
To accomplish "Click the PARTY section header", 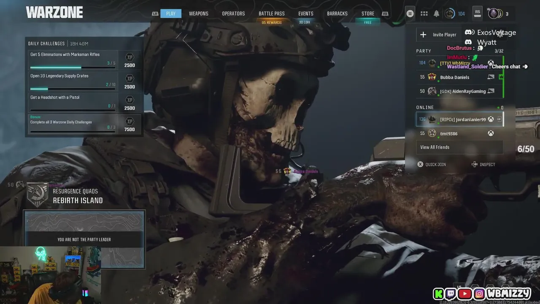I will coord(424,51).
